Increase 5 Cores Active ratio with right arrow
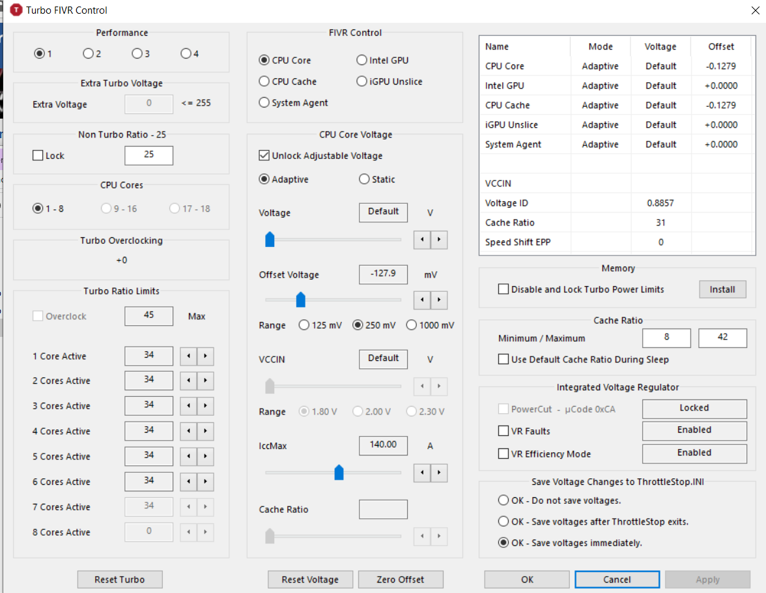This screenshot has width=766, height=593. tap(206, 456)
